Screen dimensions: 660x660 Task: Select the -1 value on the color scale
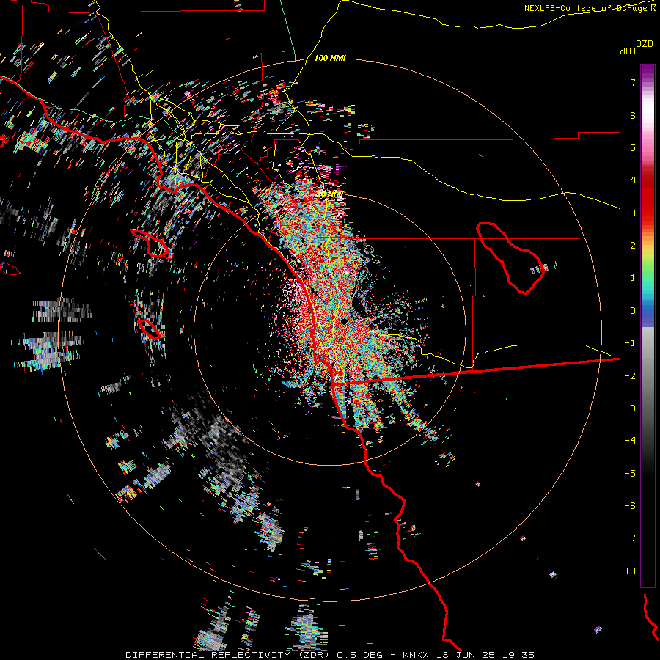630,343
